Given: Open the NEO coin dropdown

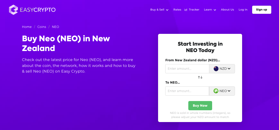Looking at the screenshot, I should tap(222, 91).
